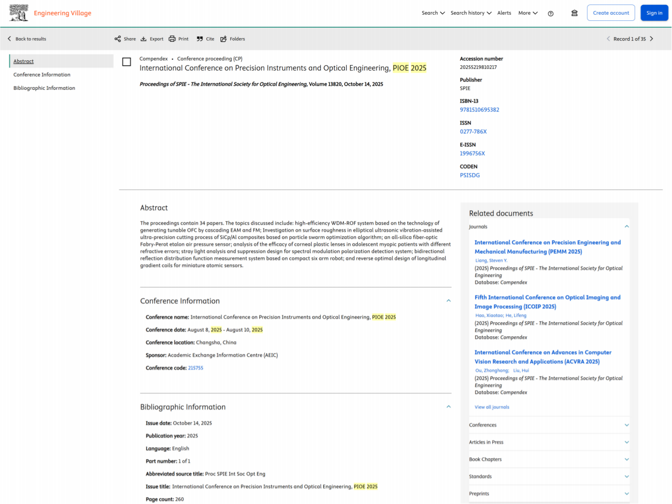Screen dimensions: 672x504
Task: Open the help question mark icon
Action: pyautogui.click(x=550, y=14)
